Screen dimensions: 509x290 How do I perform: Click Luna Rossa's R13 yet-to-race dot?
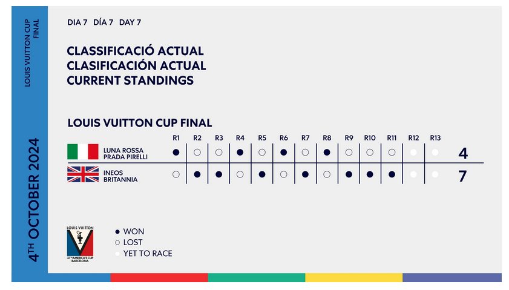pos(435,153)
